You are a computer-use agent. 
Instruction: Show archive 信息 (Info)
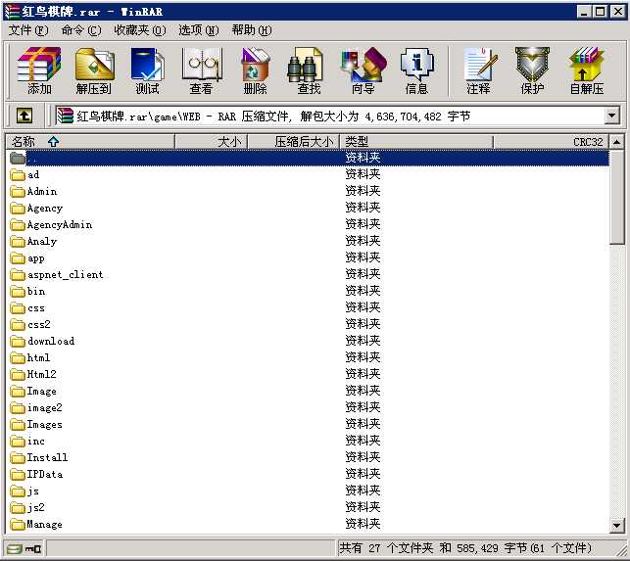tap(416, 70)
